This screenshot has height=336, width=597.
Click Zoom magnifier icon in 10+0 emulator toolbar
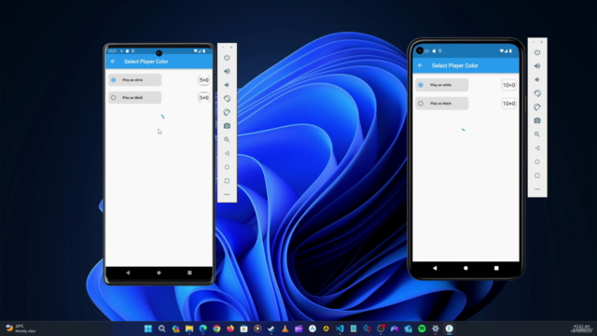[537, 134]
